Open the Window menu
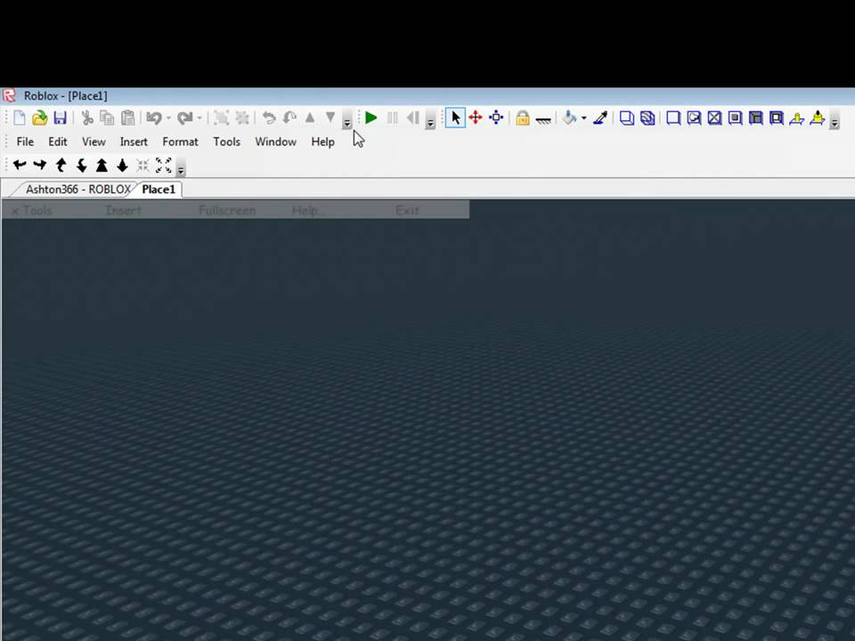855x641 pixels. click(x=276, y=142)
